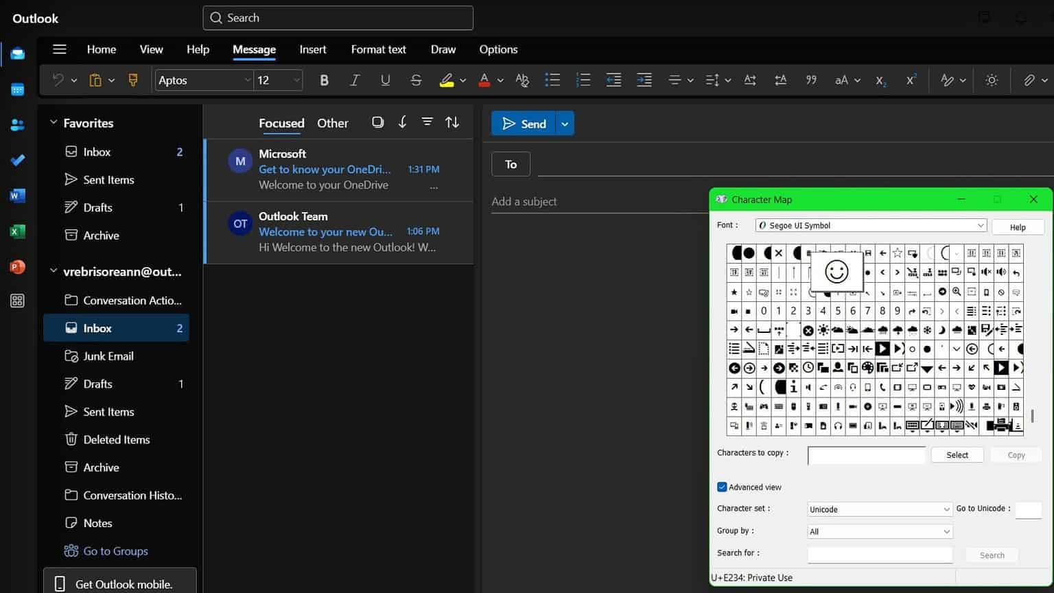Launch PowerPoint from the sidebar
Image resolution: width=1054 pixels, height=593 pixels.
[18, 266]
